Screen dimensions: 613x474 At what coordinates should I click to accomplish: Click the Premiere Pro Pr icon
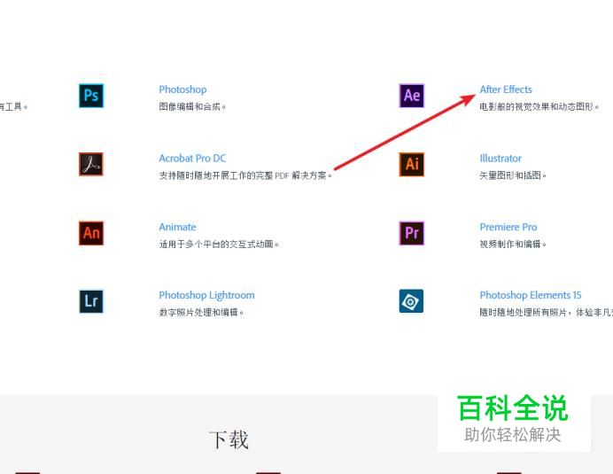tap(412, 233)
